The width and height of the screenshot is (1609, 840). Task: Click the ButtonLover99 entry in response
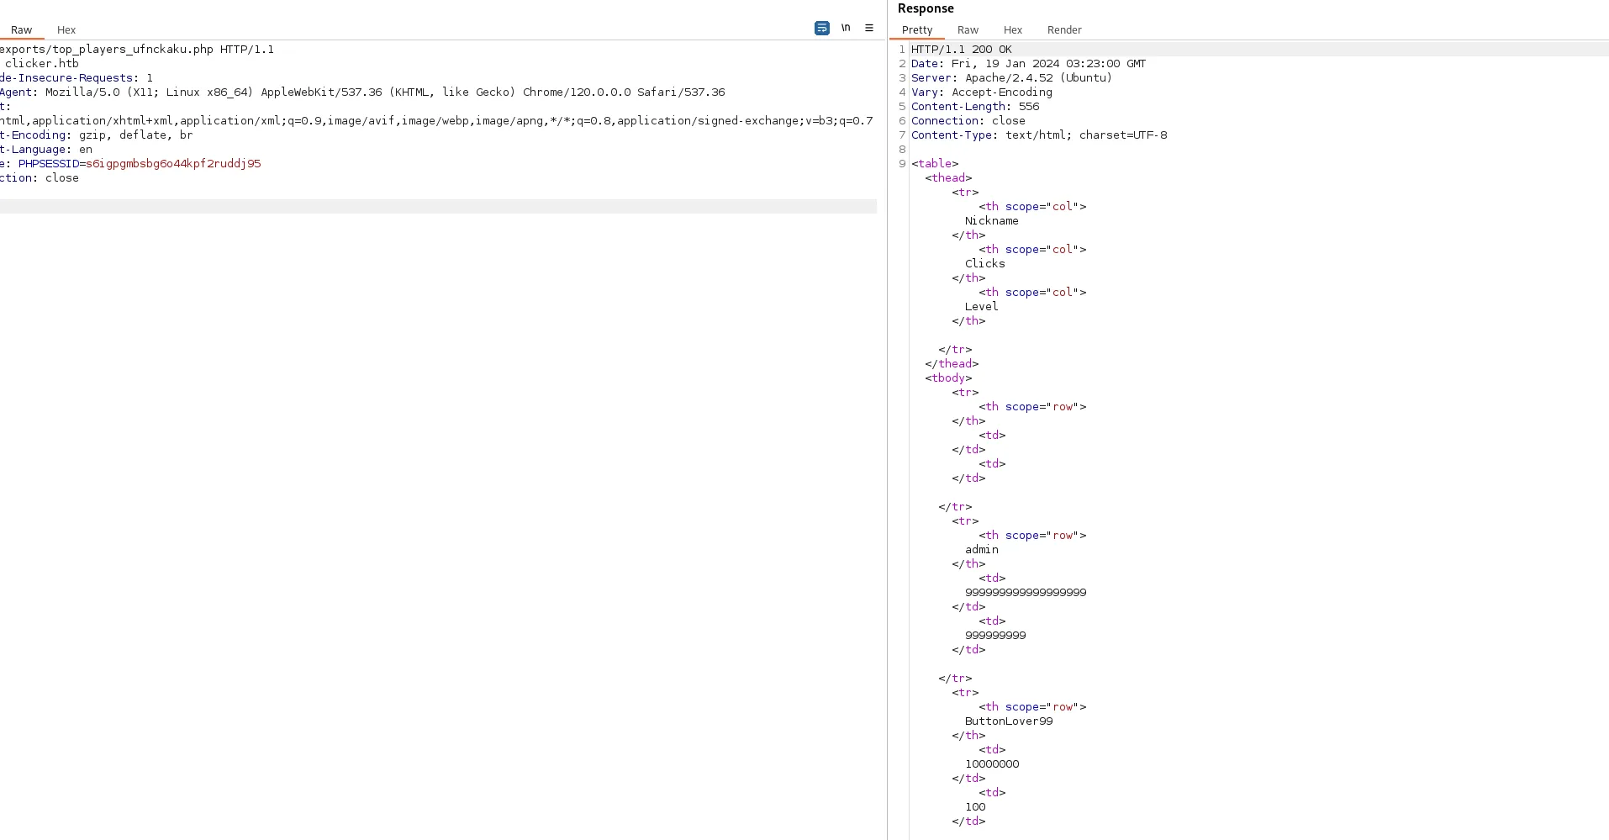[x=1009, y=721]
